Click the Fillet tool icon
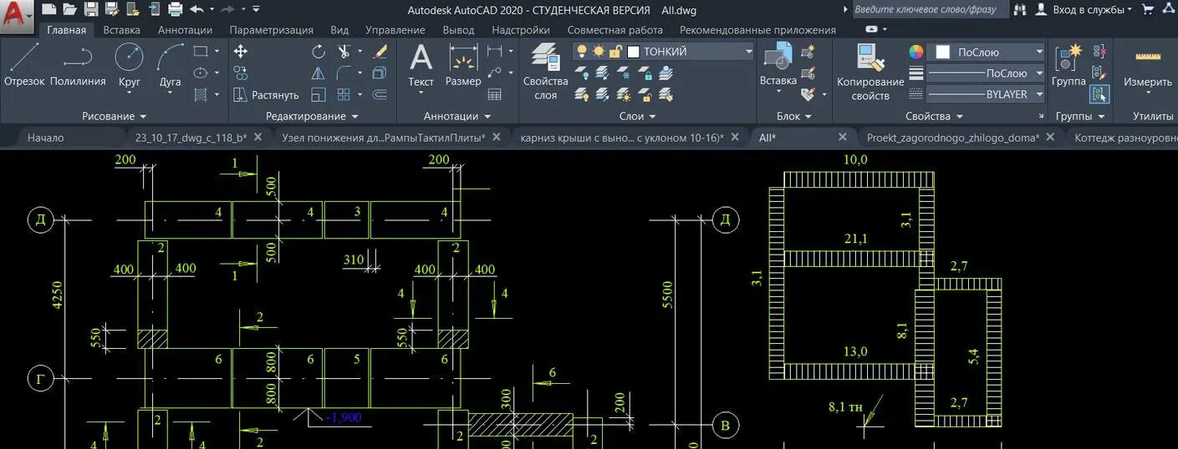Viewport: 1178px width, 449px height. pos(344,73)
